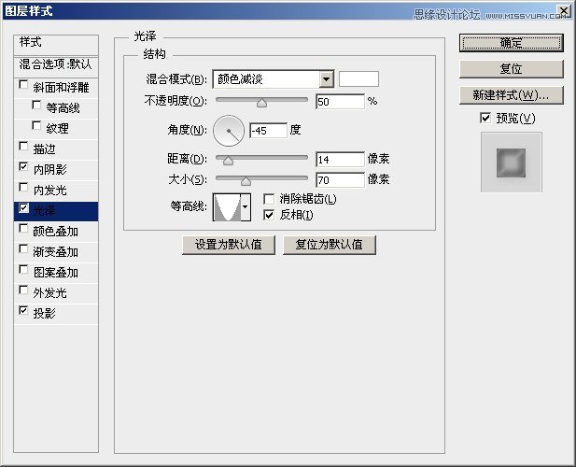Tick the 消除锯齿 checkbox
This screenshot has height=467, width=576.
(x=269, y=200)
